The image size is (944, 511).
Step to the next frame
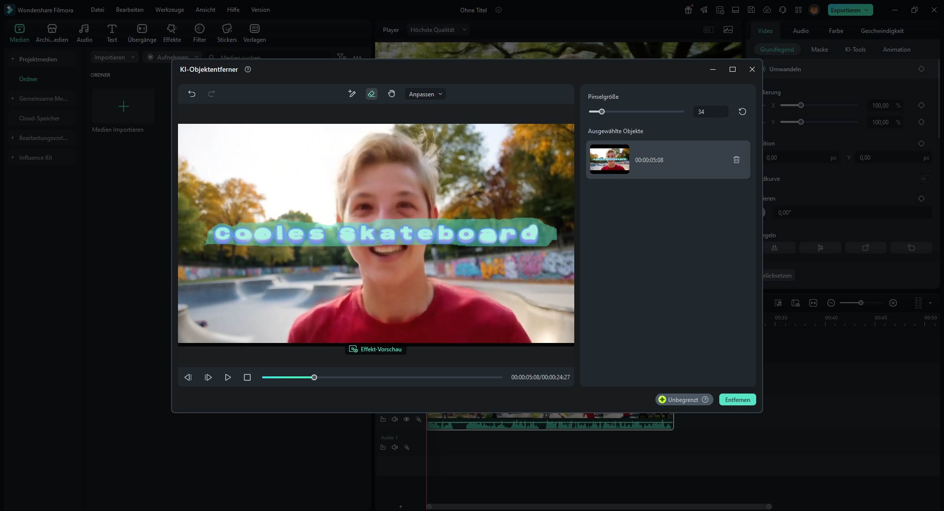[x=208, y=377]
